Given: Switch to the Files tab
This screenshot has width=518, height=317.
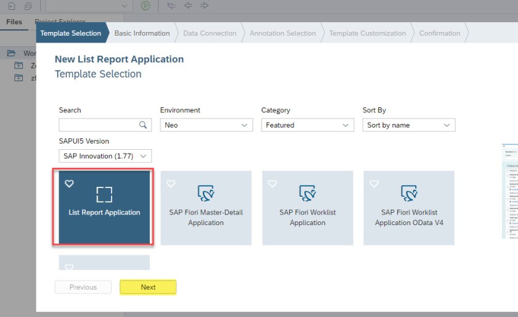Looking at the screenshot, I should coord(14,22).
